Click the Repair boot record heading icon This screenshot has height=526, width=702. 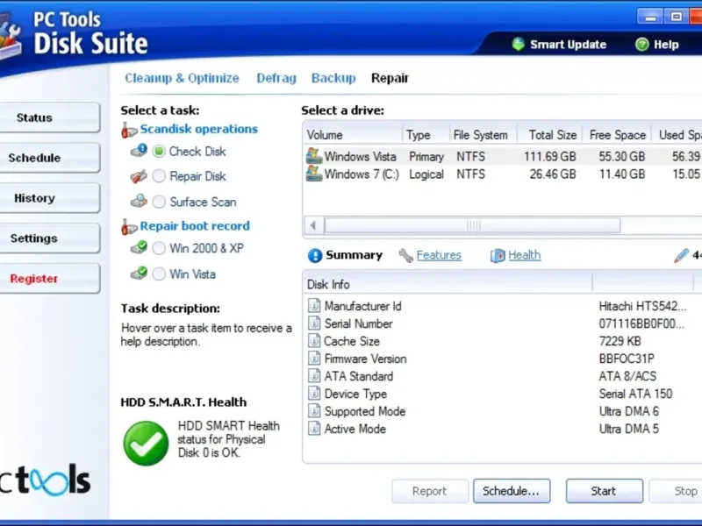(x=129, y=227)
